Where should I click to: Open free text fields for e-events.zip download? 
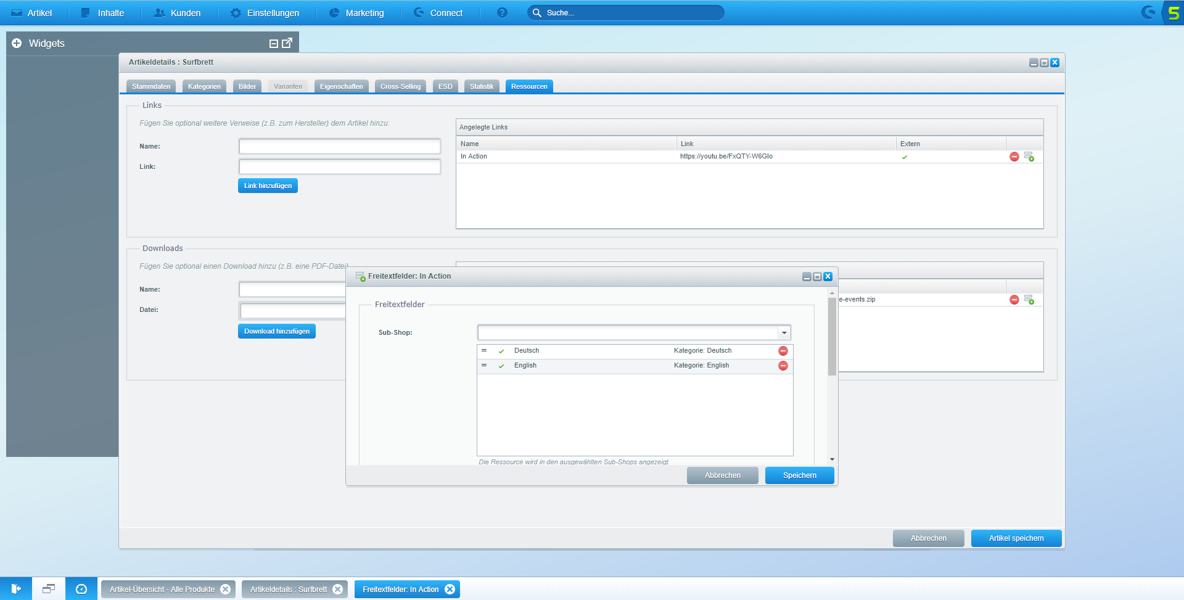click(1029, 300)
